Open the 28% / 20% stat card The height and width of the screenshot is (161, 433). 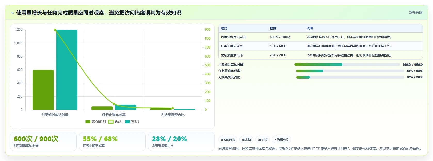pos(181,141)
